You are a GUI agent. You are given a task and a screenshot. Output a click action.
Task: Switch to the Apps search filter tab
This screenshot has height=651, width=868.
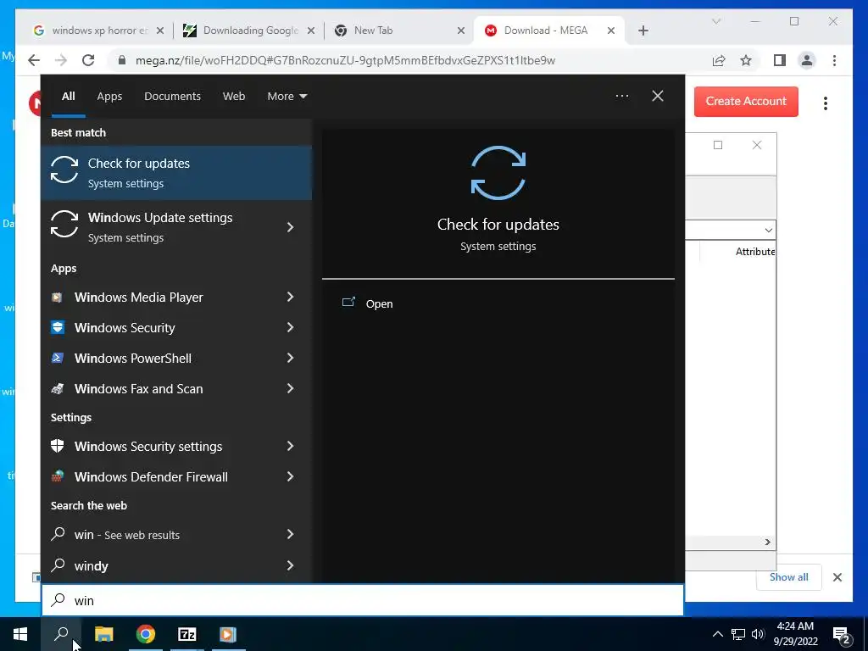(x=109, y=97)
